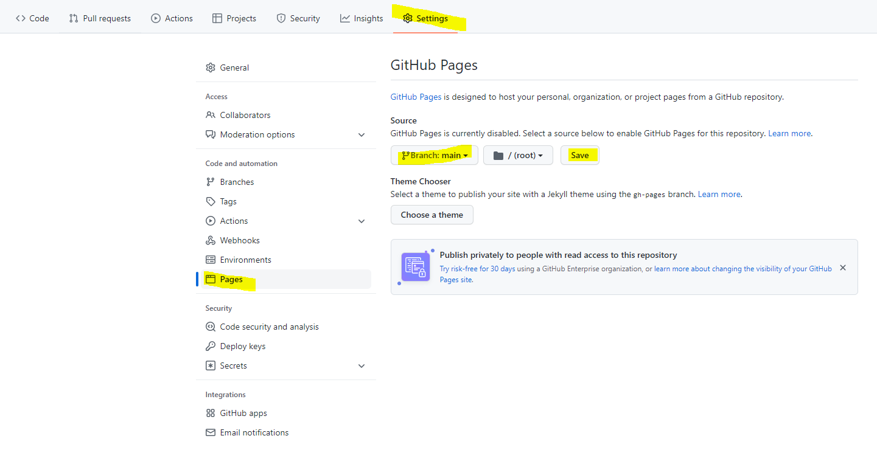This screenshot has width=877, height=461.
Task: Click the Webhooks icon
Action: click(211, 240)
